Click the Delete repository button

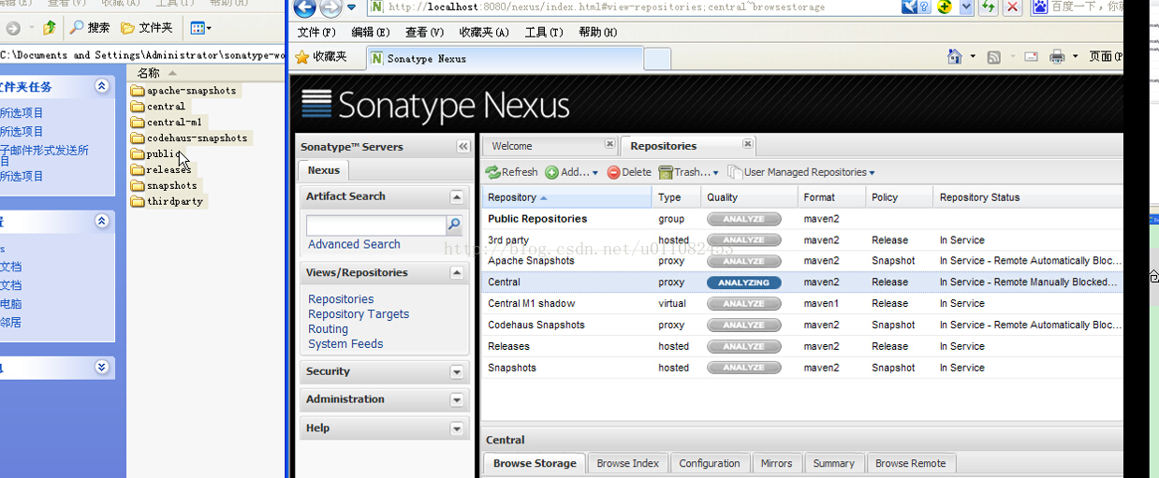(629, 172)
